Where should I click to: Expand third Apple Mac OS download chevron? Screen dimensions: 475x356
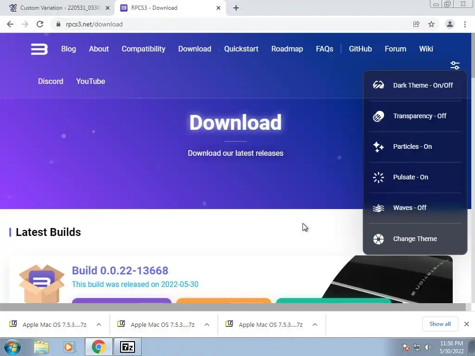click(315, 324)
